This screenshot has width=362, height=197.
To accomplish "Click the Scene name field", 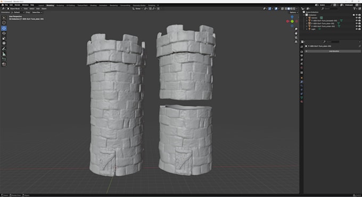I will [325, 5].
